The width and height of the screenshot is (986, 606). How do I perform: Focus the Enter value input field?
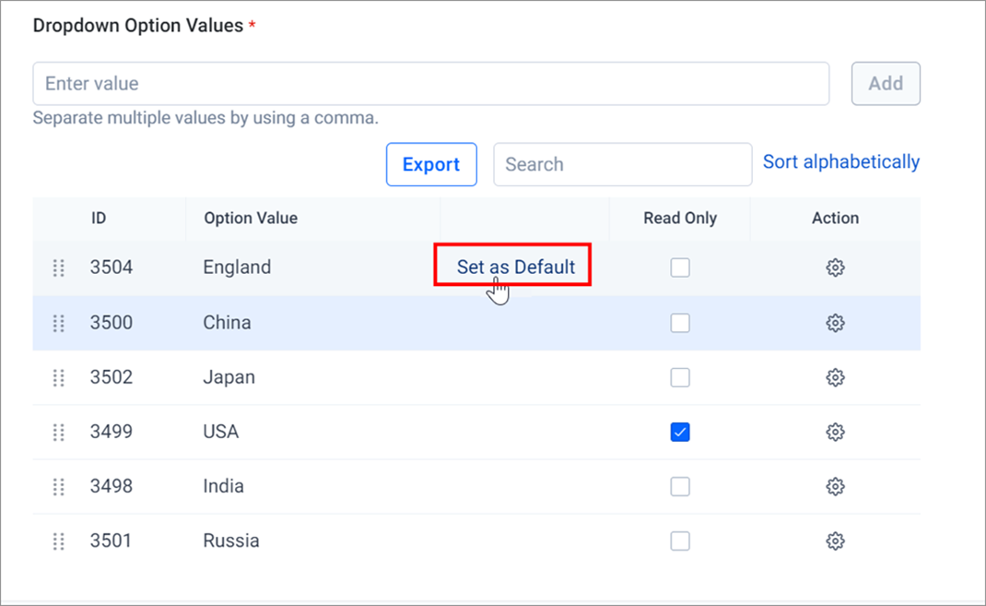tap(430, 83)
